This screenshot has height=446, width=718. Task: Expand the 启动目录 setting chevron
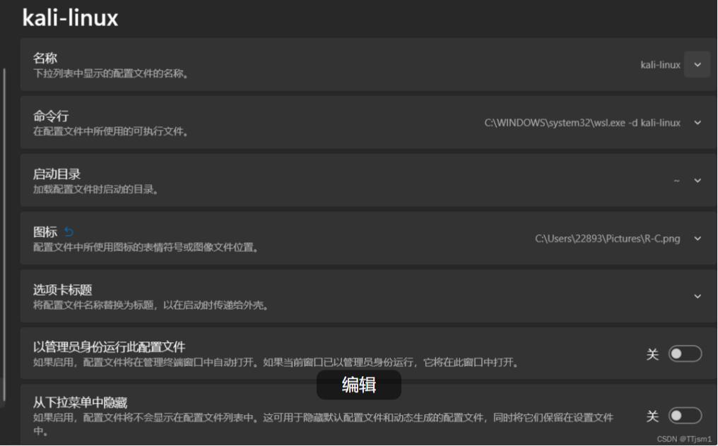(x=697, y=181)
